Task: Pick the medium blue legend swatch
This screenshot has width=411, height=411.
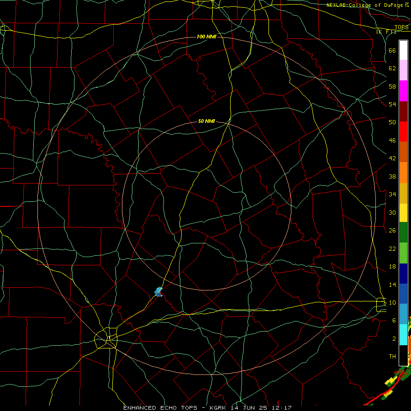Action: tap(403, 294)
